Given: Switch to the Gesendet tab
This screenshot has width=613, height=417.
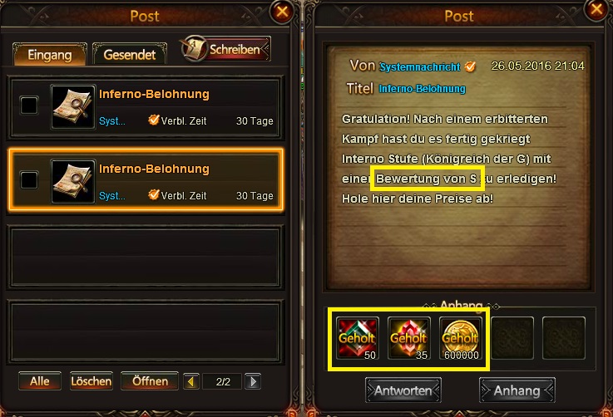Looking at the screenshot, I should [x=130, y=54].
